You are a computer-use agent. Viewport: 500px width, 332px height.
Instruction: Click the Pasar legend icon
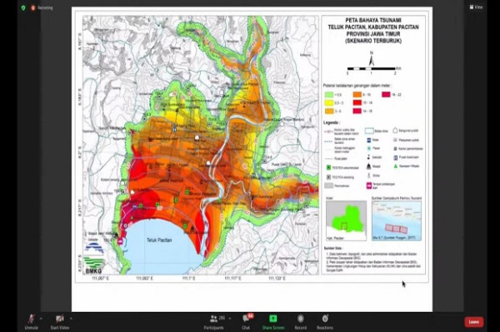(x=369, y=148)
